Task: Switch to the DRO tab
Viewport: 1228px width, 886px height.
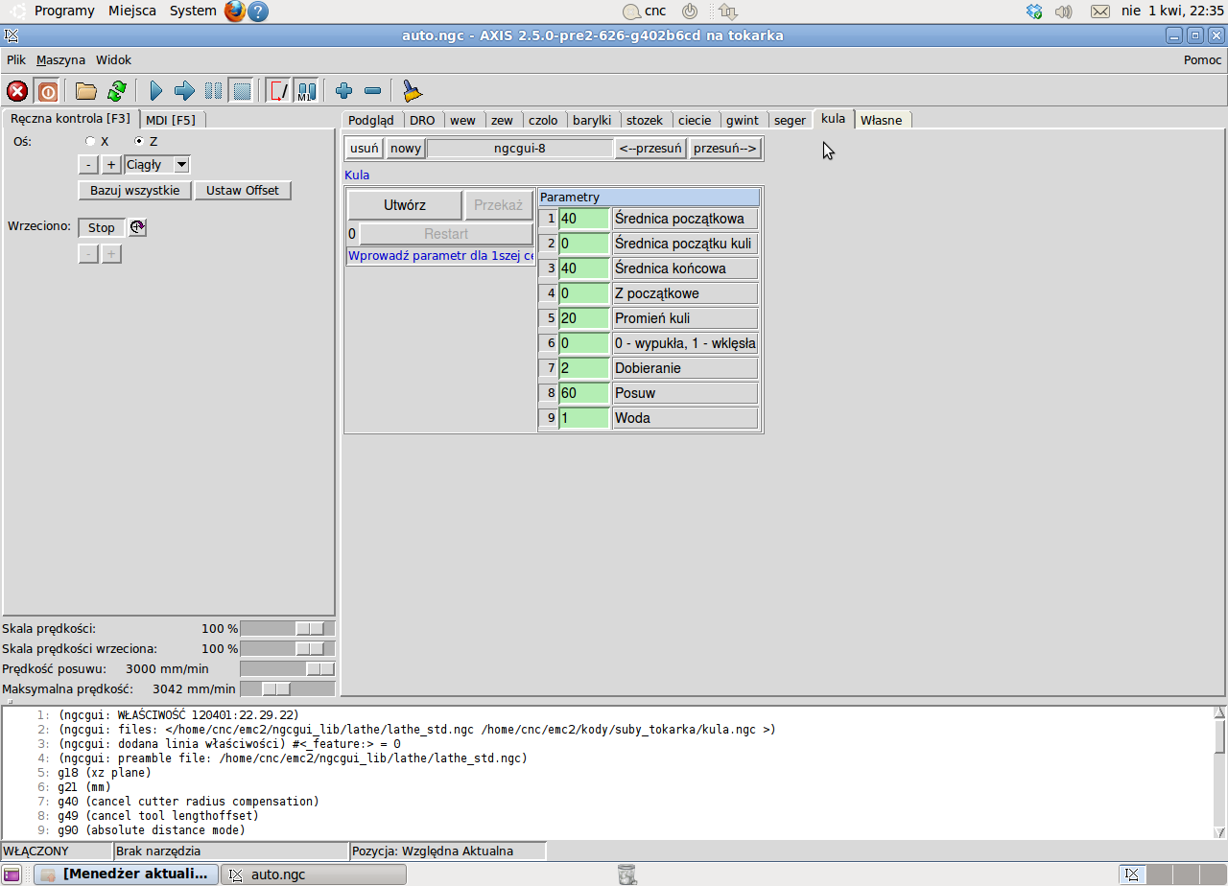Action: (x=422, y=120)
